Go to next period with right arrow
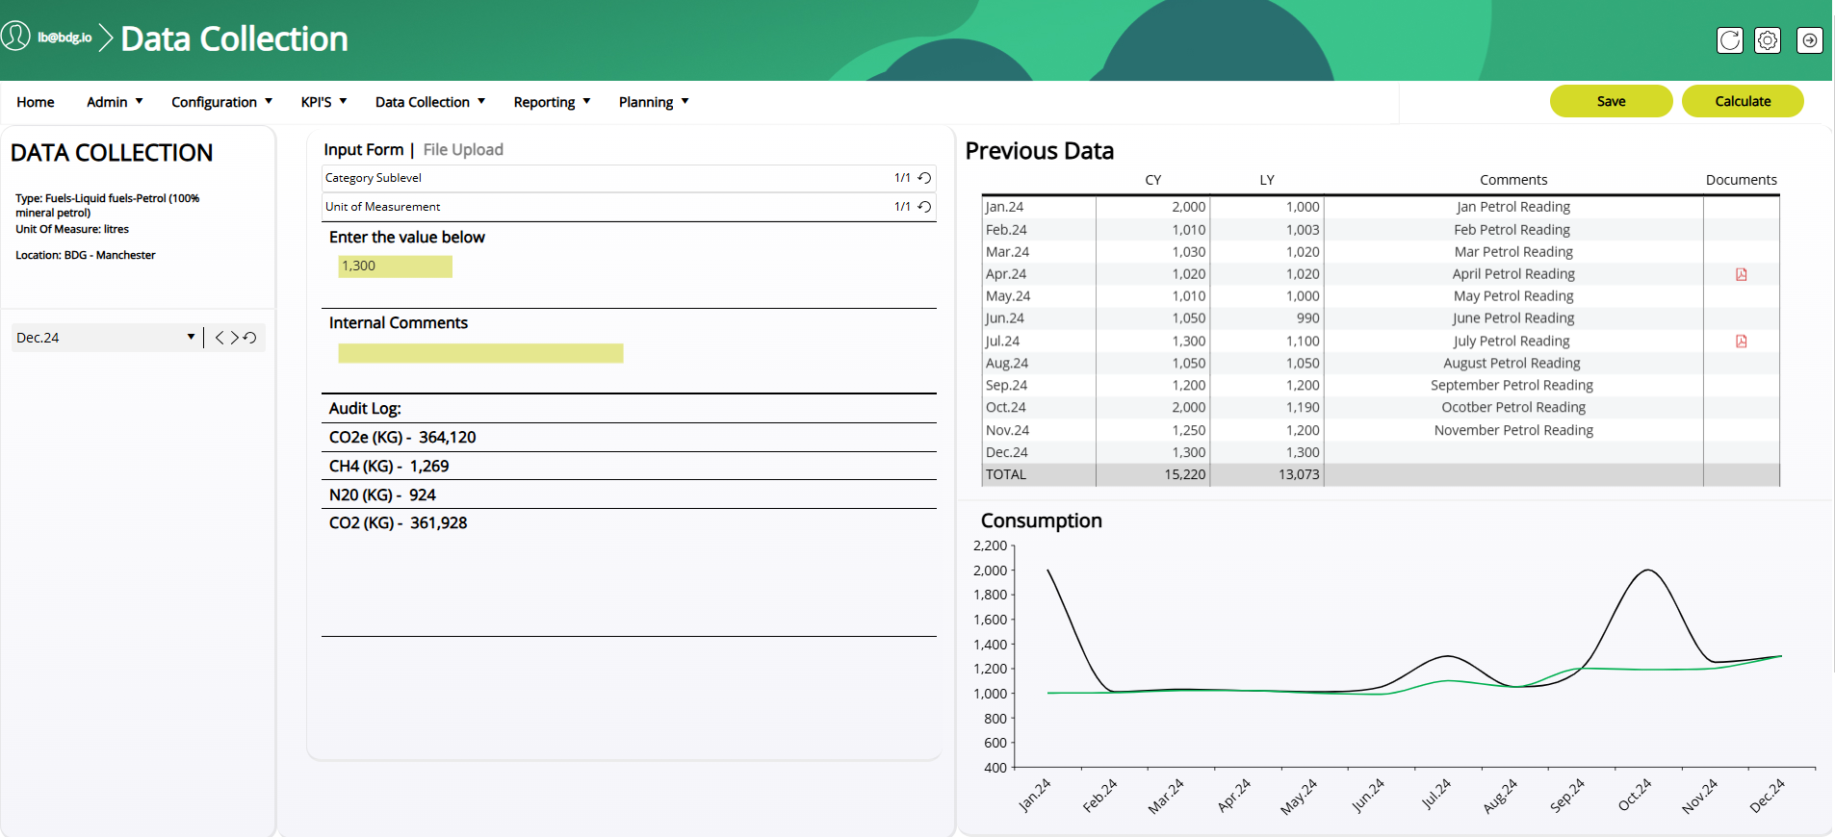 (x=234, y=338)
